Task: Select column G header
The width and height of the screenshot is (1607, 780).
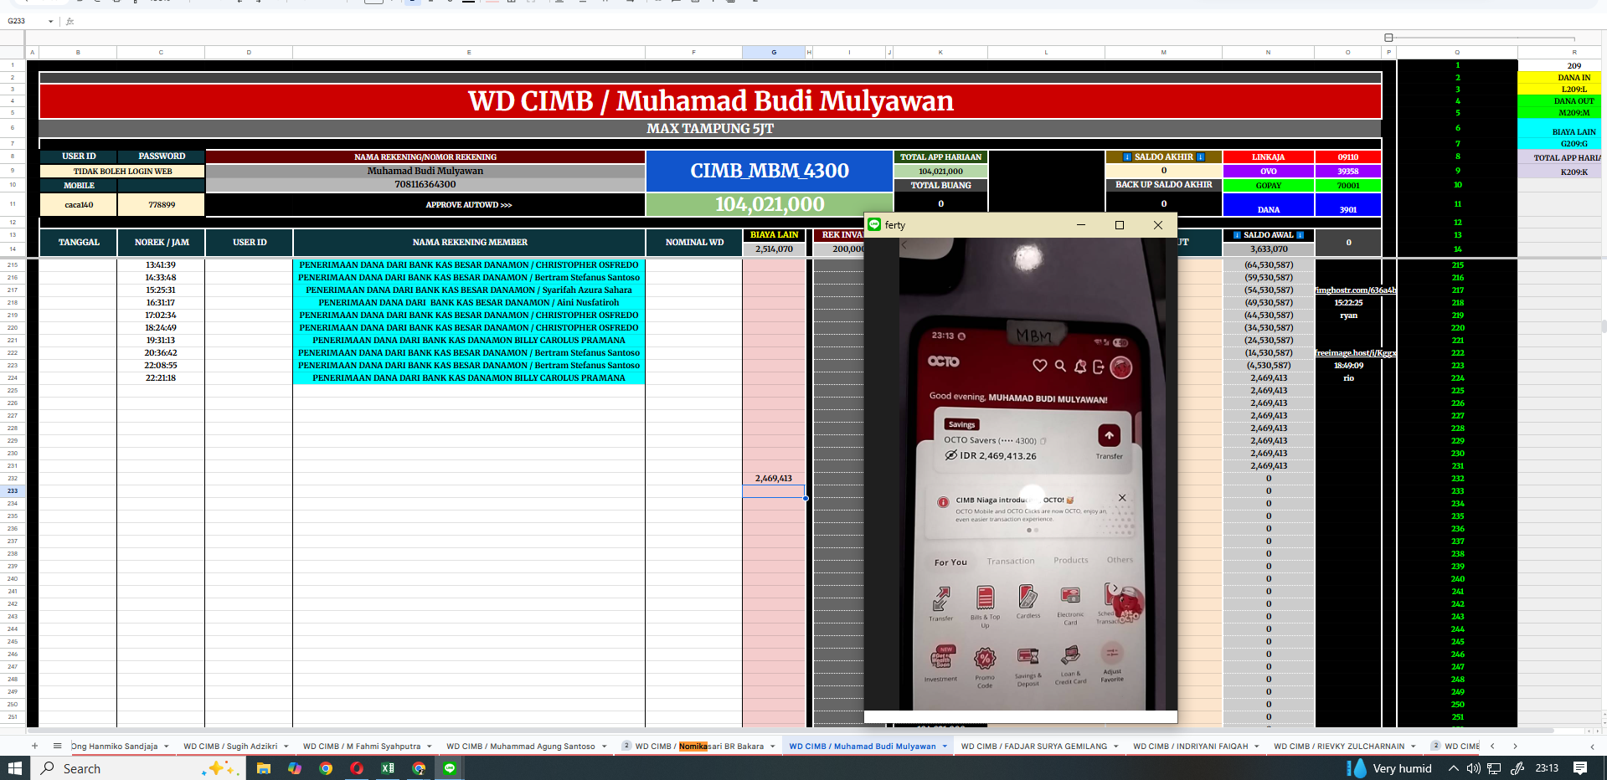Action: (x=774, y=52)
